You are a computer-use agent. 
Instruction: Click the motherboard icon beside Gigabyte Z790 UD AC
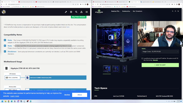tap(6, 68)
